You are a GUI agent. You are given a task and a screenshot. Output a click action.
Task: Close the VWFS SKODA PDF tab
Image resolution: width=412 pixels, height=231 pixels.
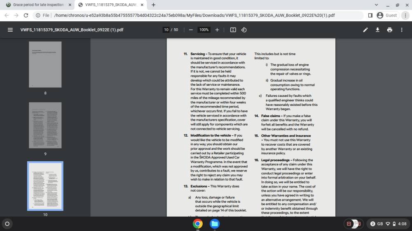pos(142,5)
